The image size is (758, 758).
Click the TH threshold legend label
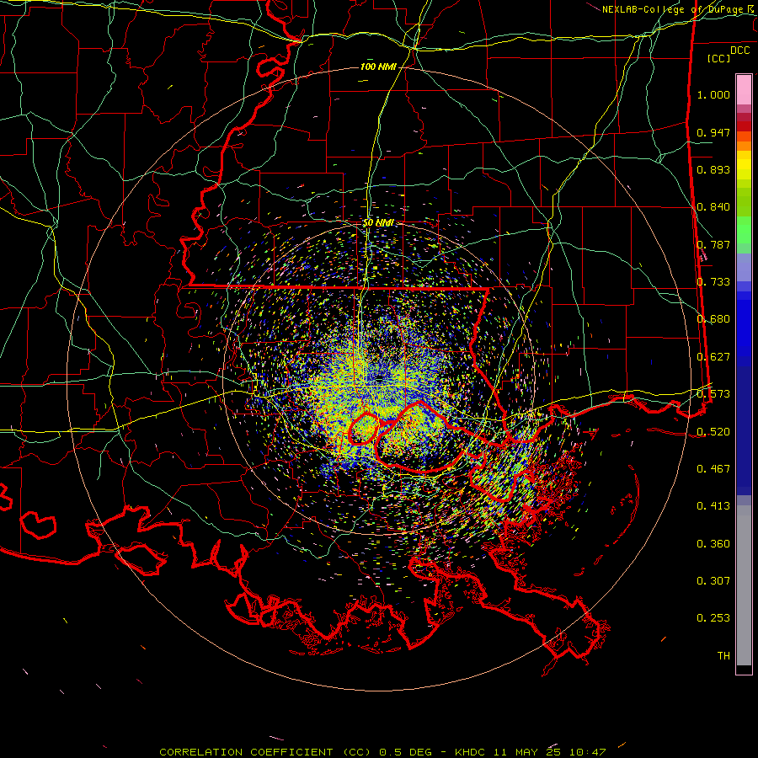(723, 656)
